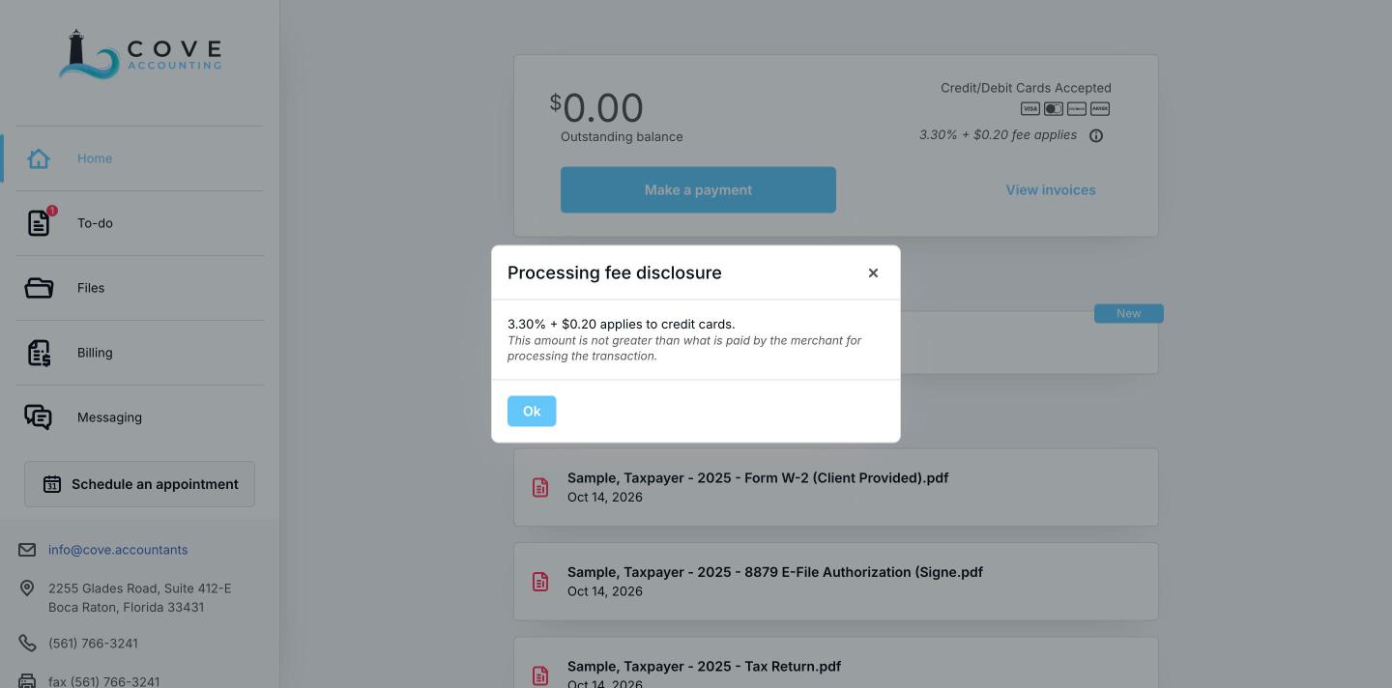Click the calendar icon on Schedule button
The image size is (1392, 688).
pyautogui.click(x=52, y=484)
